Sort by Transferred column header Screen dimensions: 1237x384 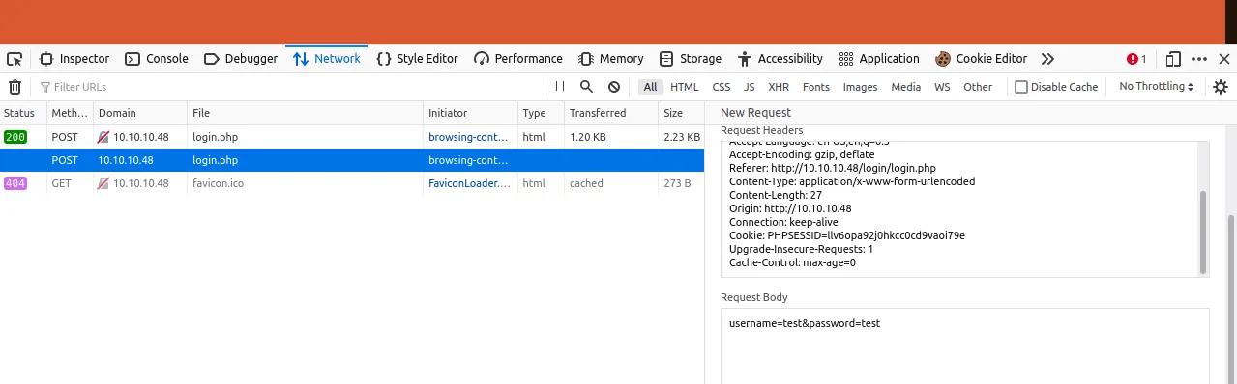click(x=611, y=113)
